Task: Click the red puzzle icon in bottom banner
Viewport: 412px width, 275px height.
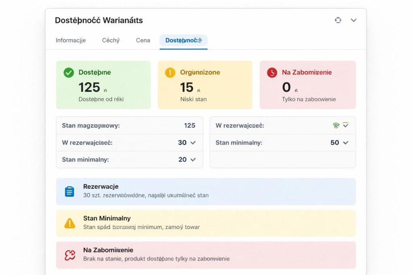Action: 70,255
